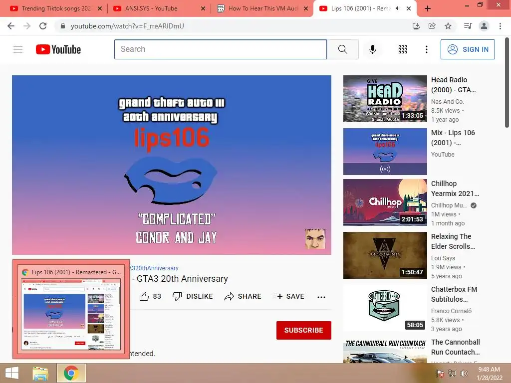Screen dimensions: 511x383
Task: Open SHARE options for the video
Action: tap(243, 296)
